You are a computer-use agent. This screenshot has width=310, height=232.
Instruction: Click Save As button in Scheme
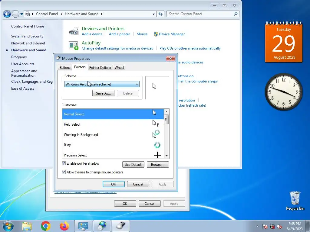click(x=103, y=93)
